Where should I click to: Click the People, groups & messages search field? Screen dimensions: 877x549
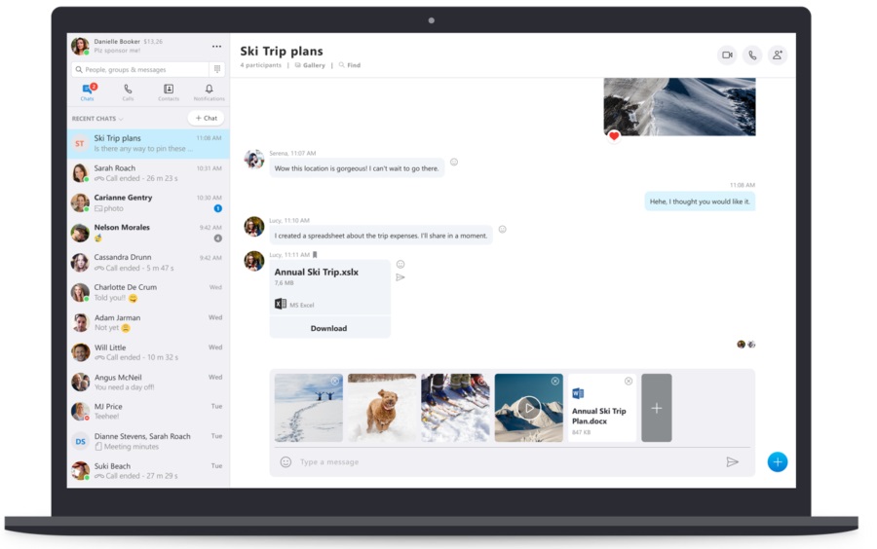tap(140, 70)
